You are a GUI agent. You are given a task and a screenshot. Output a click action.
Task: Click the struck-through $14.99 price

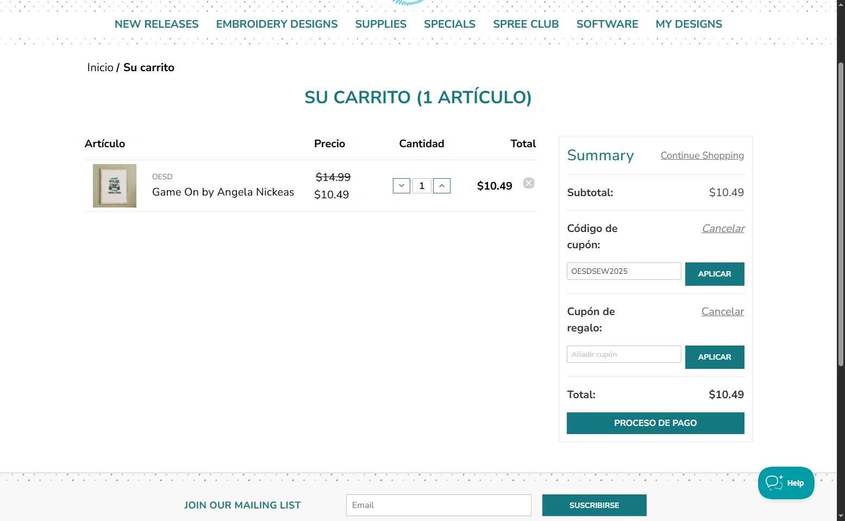click(333, 177)
